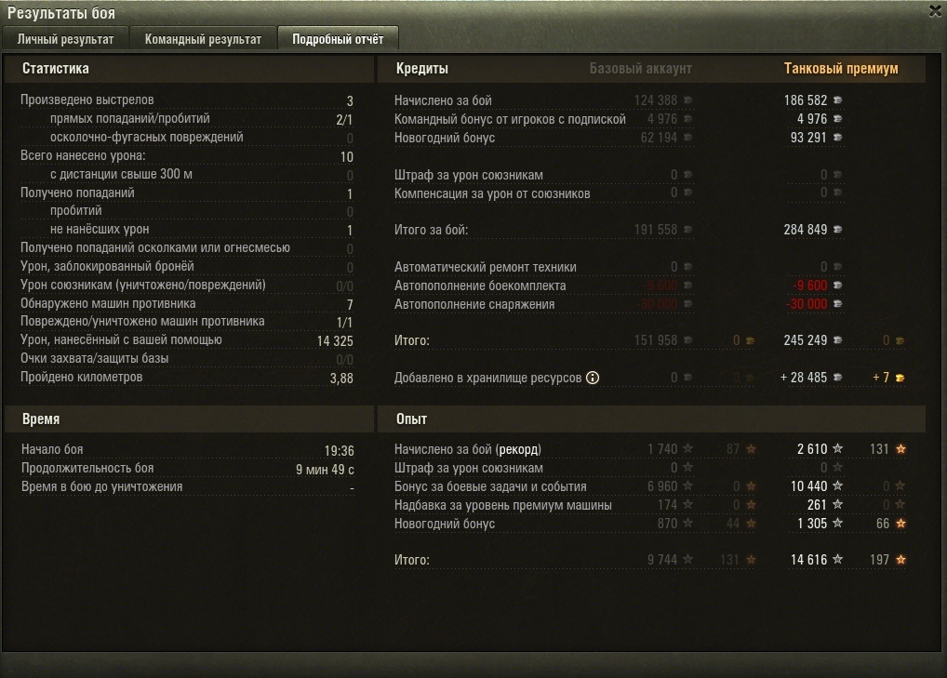The width and height of the screenshot is (947, 678).
Task: Click the star icon next to 10 440
Action: (837, 485)
